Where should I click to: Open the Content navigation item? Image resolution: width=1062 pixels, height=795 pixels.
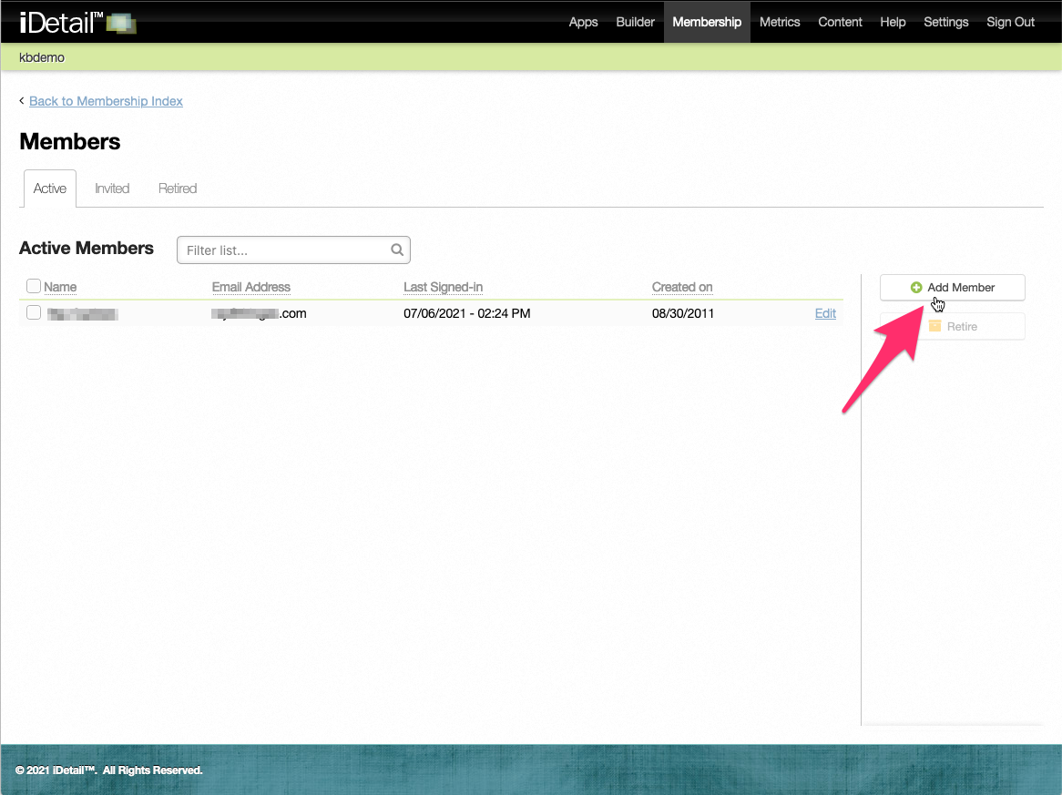(x=840, y=22)
